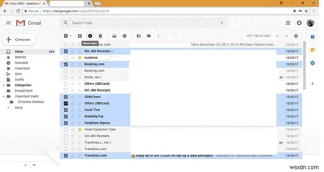Open the Tasks side panel icon

pos(313,63)
